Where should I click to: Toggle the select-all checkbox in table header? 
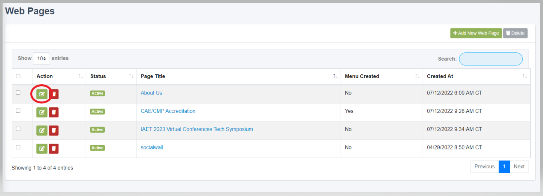click(18, 76)
